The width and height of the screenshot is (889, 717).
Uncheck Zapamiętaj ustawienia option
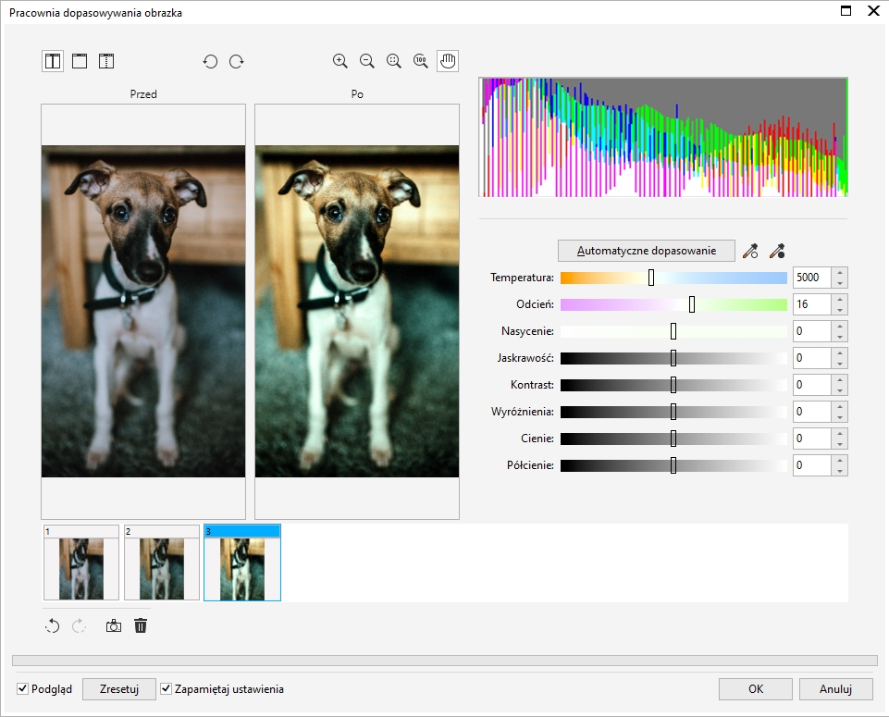click(x=167, y=689)
